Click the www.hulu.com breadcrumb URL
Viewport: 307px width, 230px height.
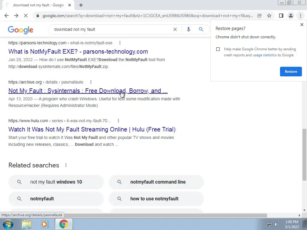60,121
